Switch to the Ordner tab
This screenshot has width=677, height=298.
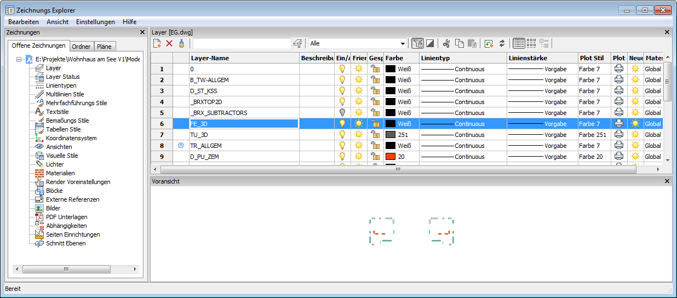[x=82, y=47]
